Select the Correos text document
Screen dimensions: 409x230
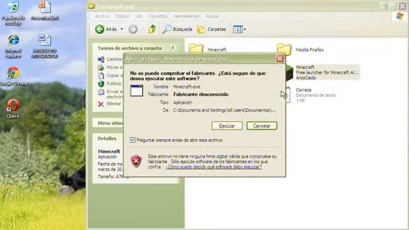(311, 95)
